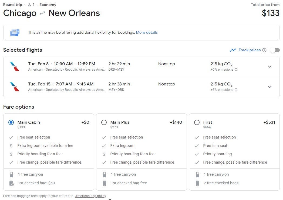Image resolution: width=283 pixels, height=200 pixels.
Task: Open emissions info icon for Feb 8 flight
Action: click(x=236, y=70)
